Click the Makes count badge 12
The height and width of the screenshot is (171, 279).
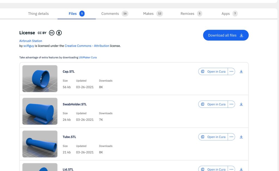pyautogui.click(x=160, y=14)
